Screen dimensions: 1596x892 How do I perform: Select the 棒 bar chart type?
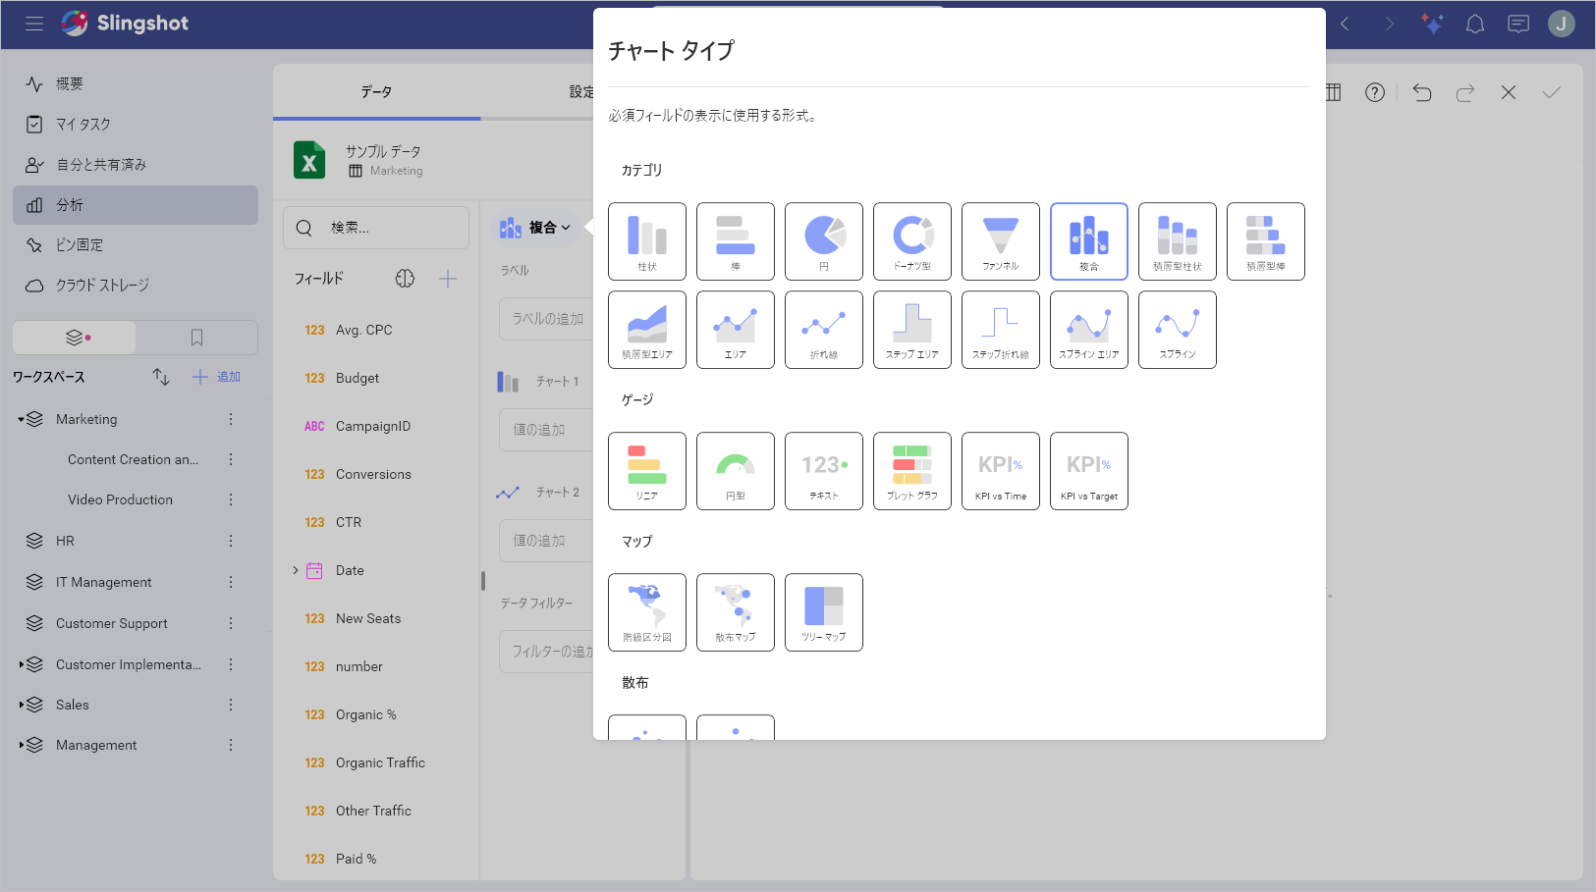(x=736, y=241)
